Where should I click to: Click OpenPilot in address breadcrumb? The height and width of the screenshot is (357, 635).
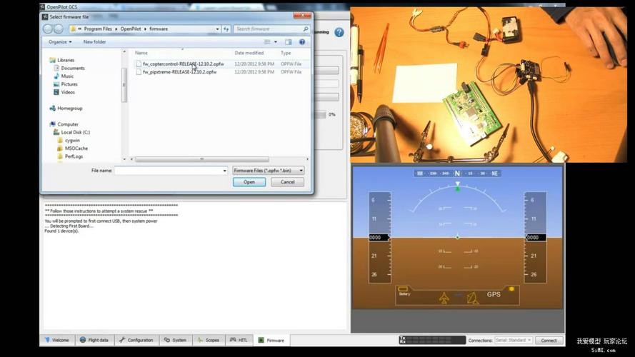[x=131, y=29]
